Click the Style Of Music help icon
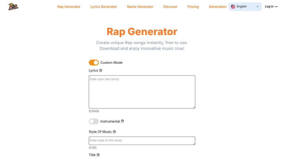Image resolution: width=284 pixels, height=159 pixels. 114,132
